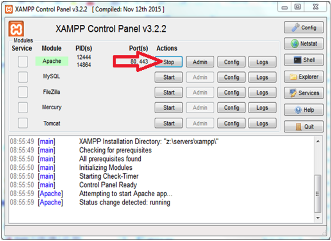The width and height of the screenshot is (331, 241).
Task: Open MySQL Logs list
Action: click(x=262, y=77)
